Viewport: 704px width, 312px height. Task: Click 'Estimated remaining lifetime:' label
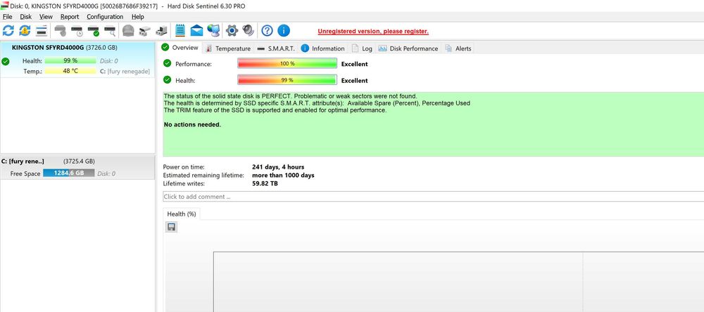(203, 175)
